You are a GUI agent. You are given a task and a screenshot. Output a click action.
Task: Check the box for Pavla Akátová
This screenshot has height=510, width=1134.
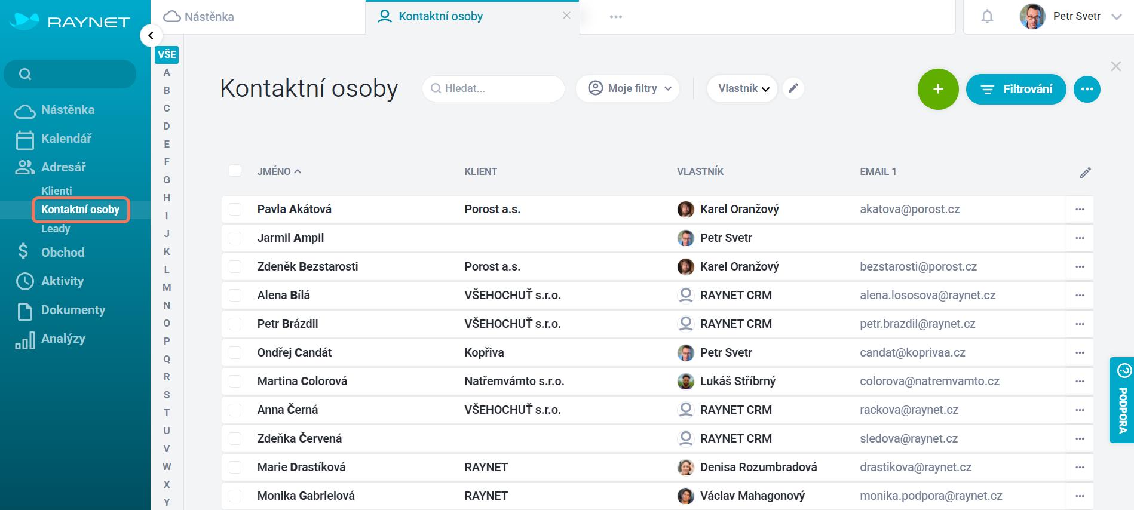[x=235, y=209]
